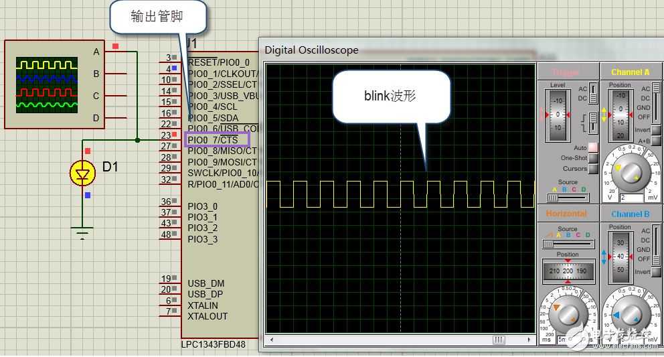Screen dimensions: 664x357
Task: Adjust the Channel B Position thumbwheel
Action: (x=620, y=257)
